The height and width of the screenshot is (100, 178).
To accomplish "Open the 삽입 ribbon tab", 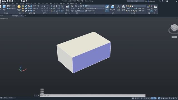I will tap(35, 3).
